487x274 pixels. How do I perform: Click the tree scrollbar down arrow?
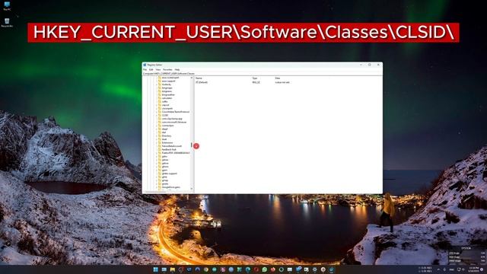click(192, 189)
